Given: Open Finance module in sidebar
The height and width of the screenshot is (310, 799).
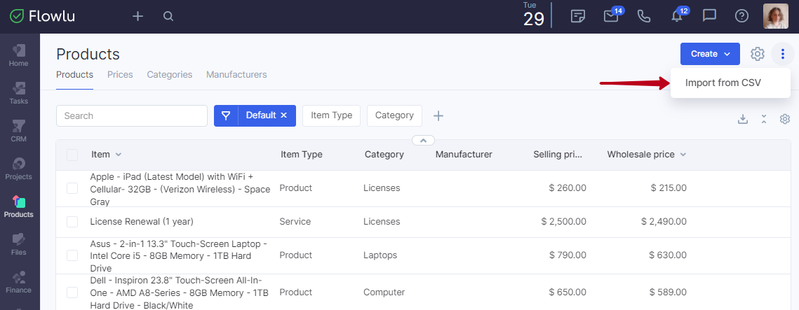Looking at the screenshot, I should (19, 283).
